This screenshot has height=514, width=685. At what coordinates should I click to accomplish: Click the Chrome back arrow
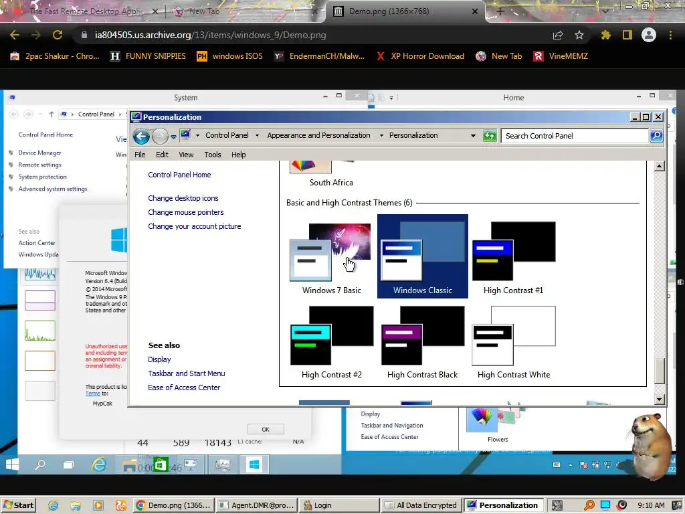(x=15, y=35)
